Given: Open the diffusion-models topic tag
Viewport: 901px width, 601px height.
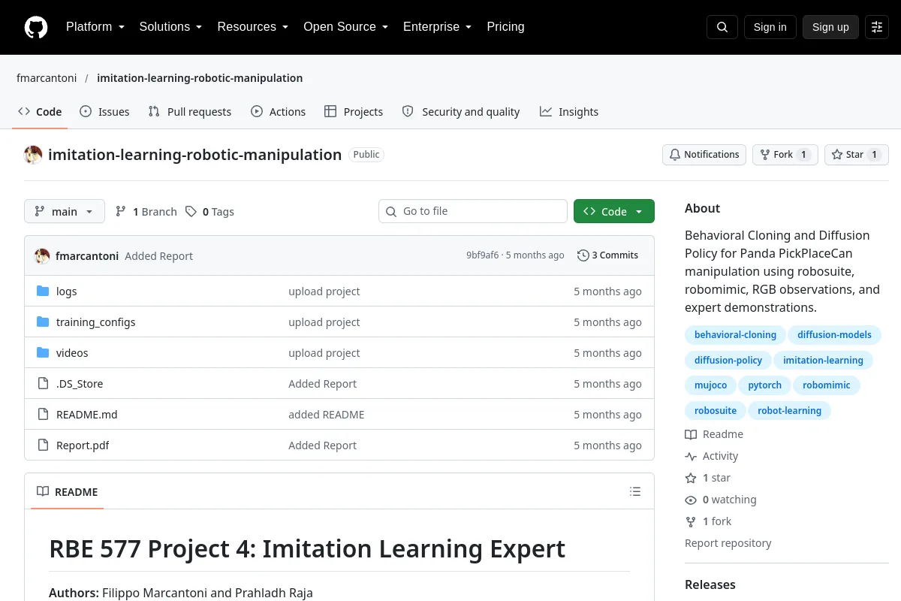Looking at the screenshot, I should tap(835, 335).
